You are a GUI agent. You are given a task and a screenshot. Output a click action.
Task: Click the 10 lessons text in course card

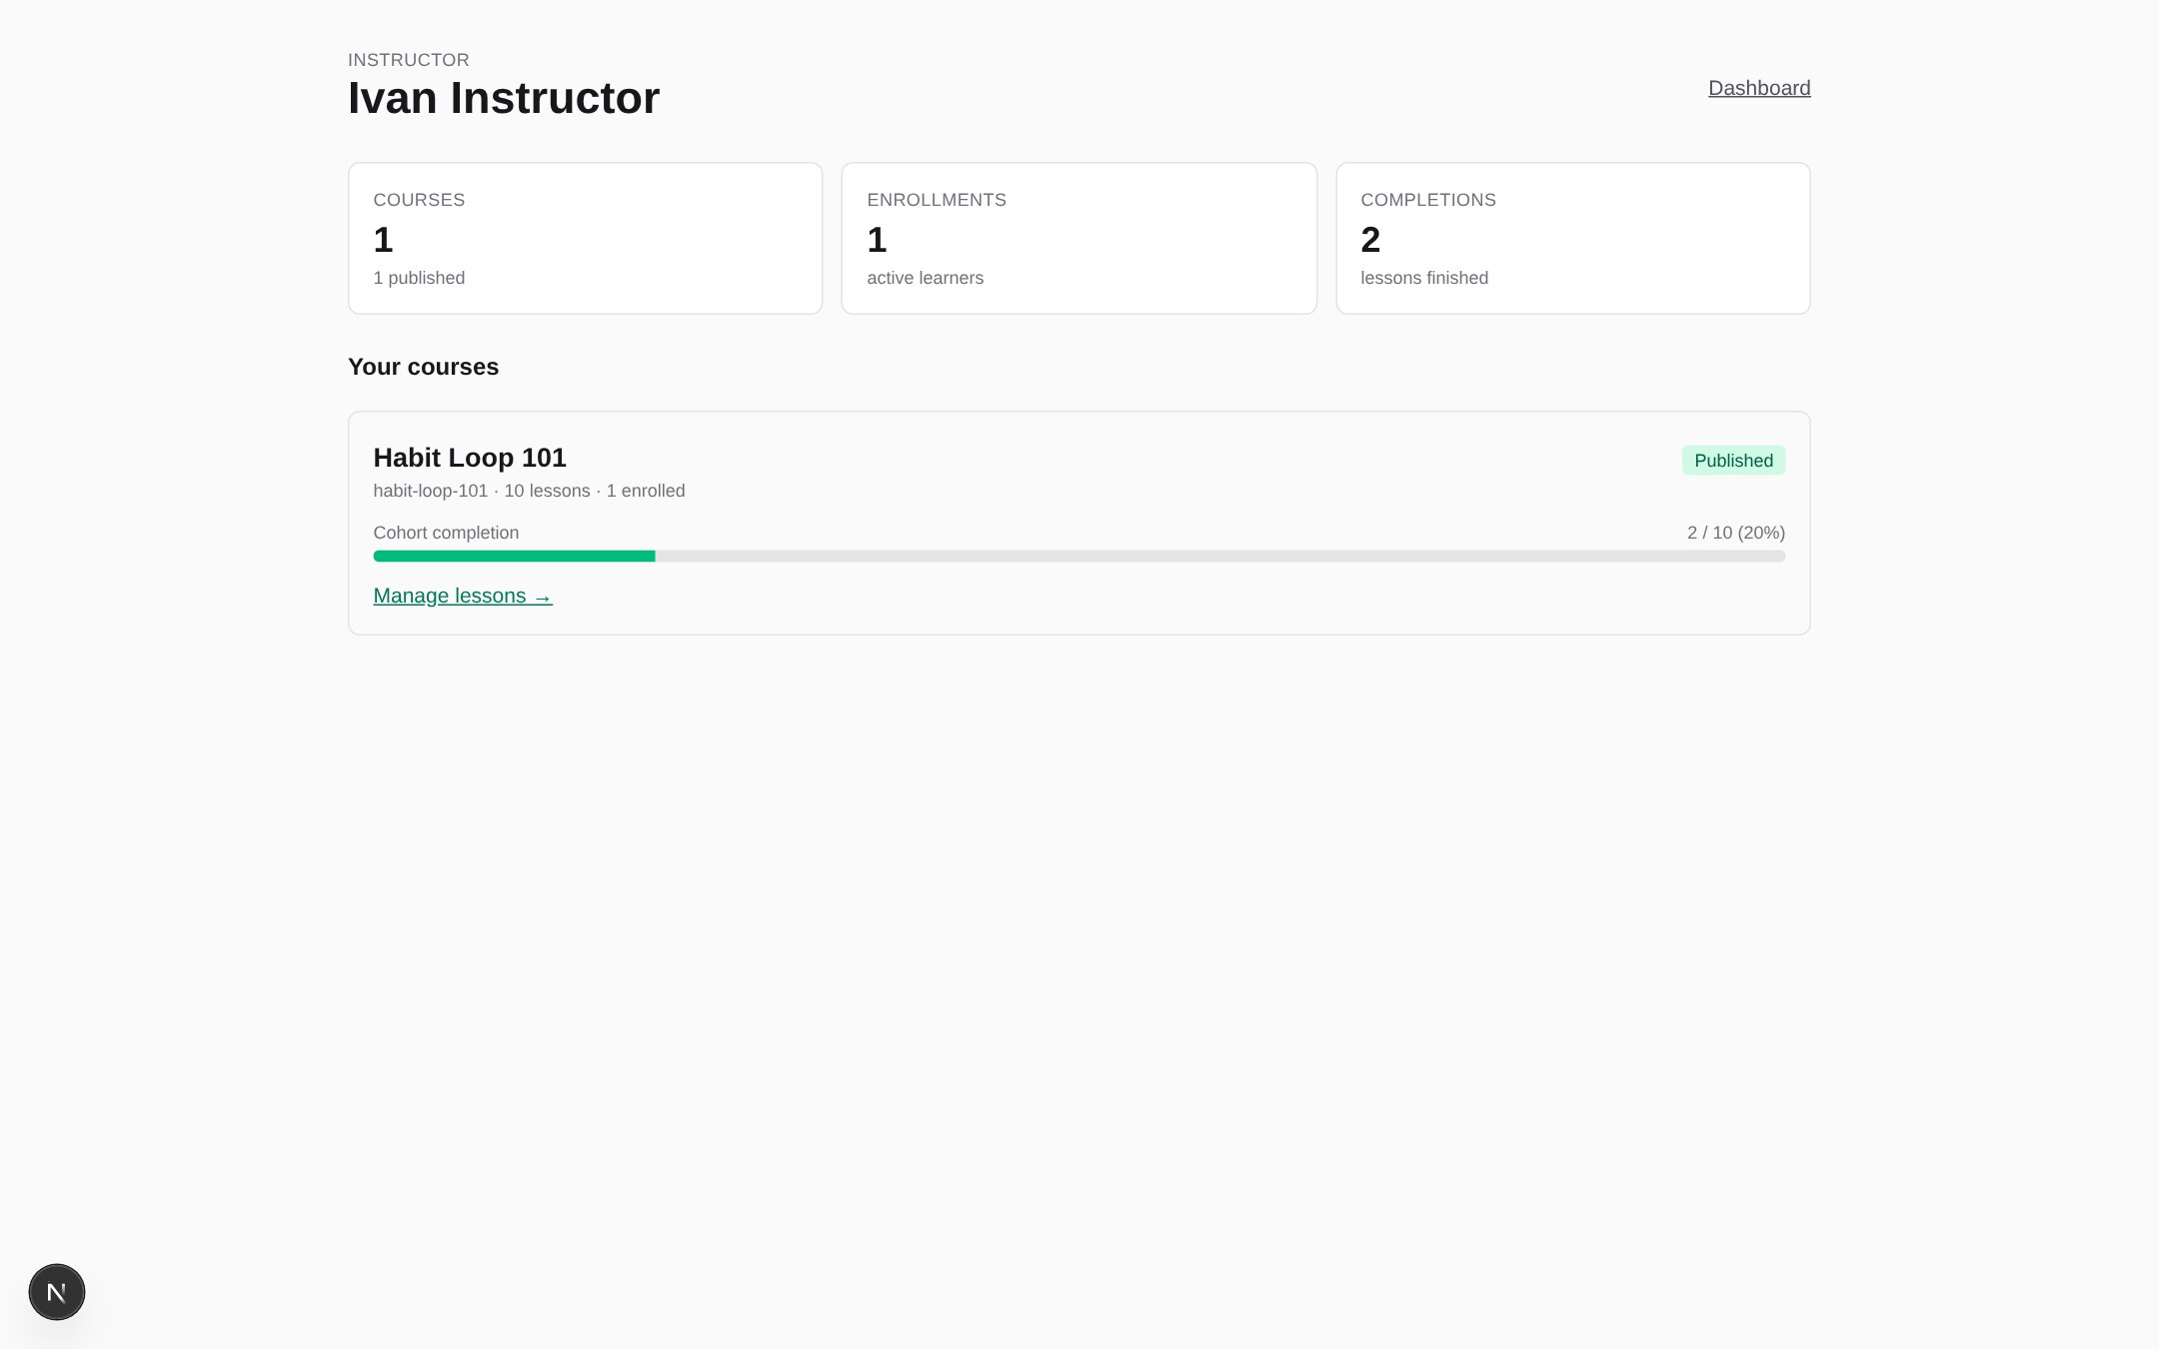546,491
